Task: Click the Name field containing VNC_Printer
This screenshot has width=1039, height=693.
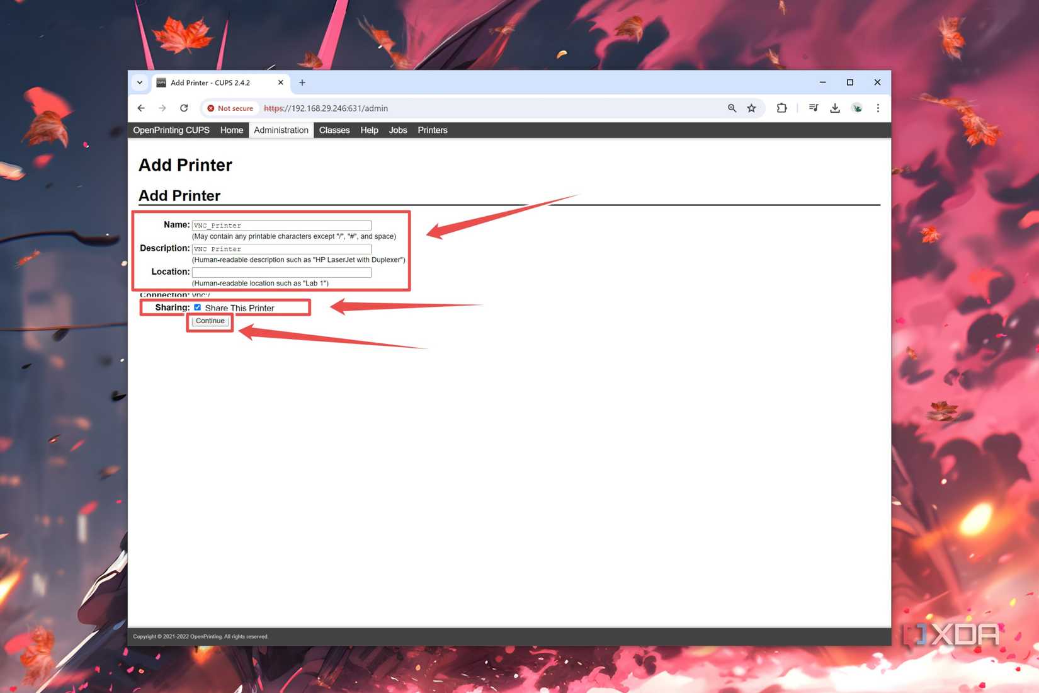Action: pyautogui.click(x=281, y=226)
